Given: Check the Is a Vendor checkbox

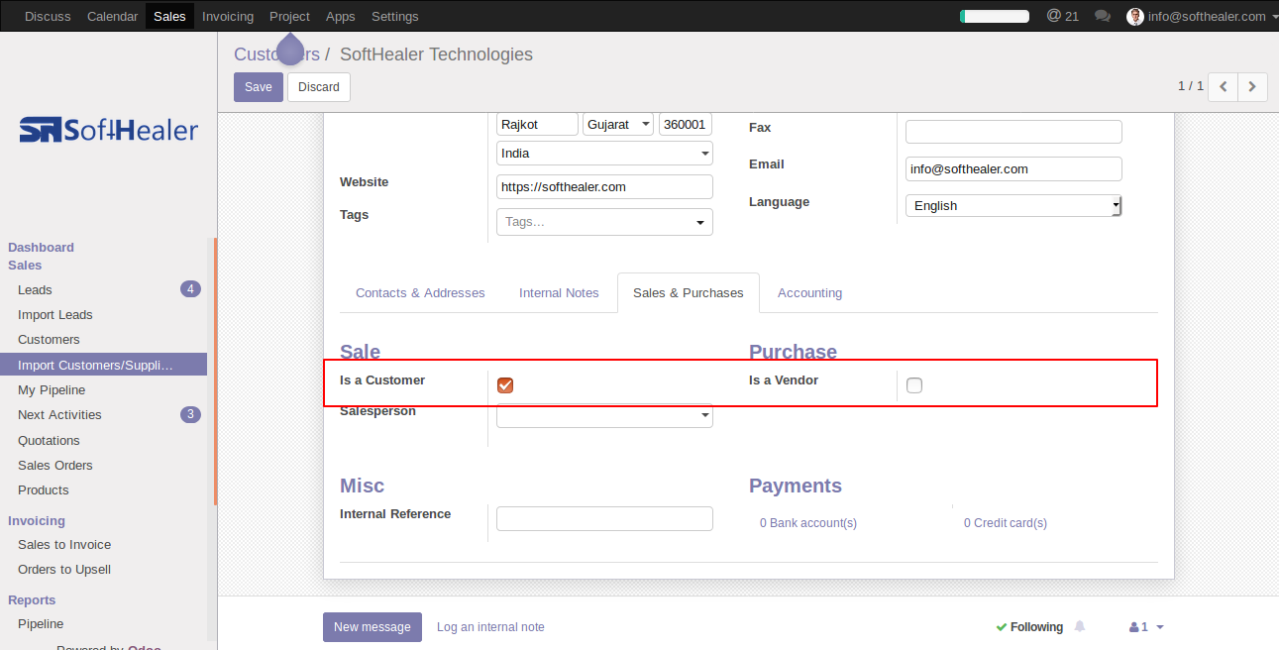Looking at the screenshot, I should tap(914, 385).
